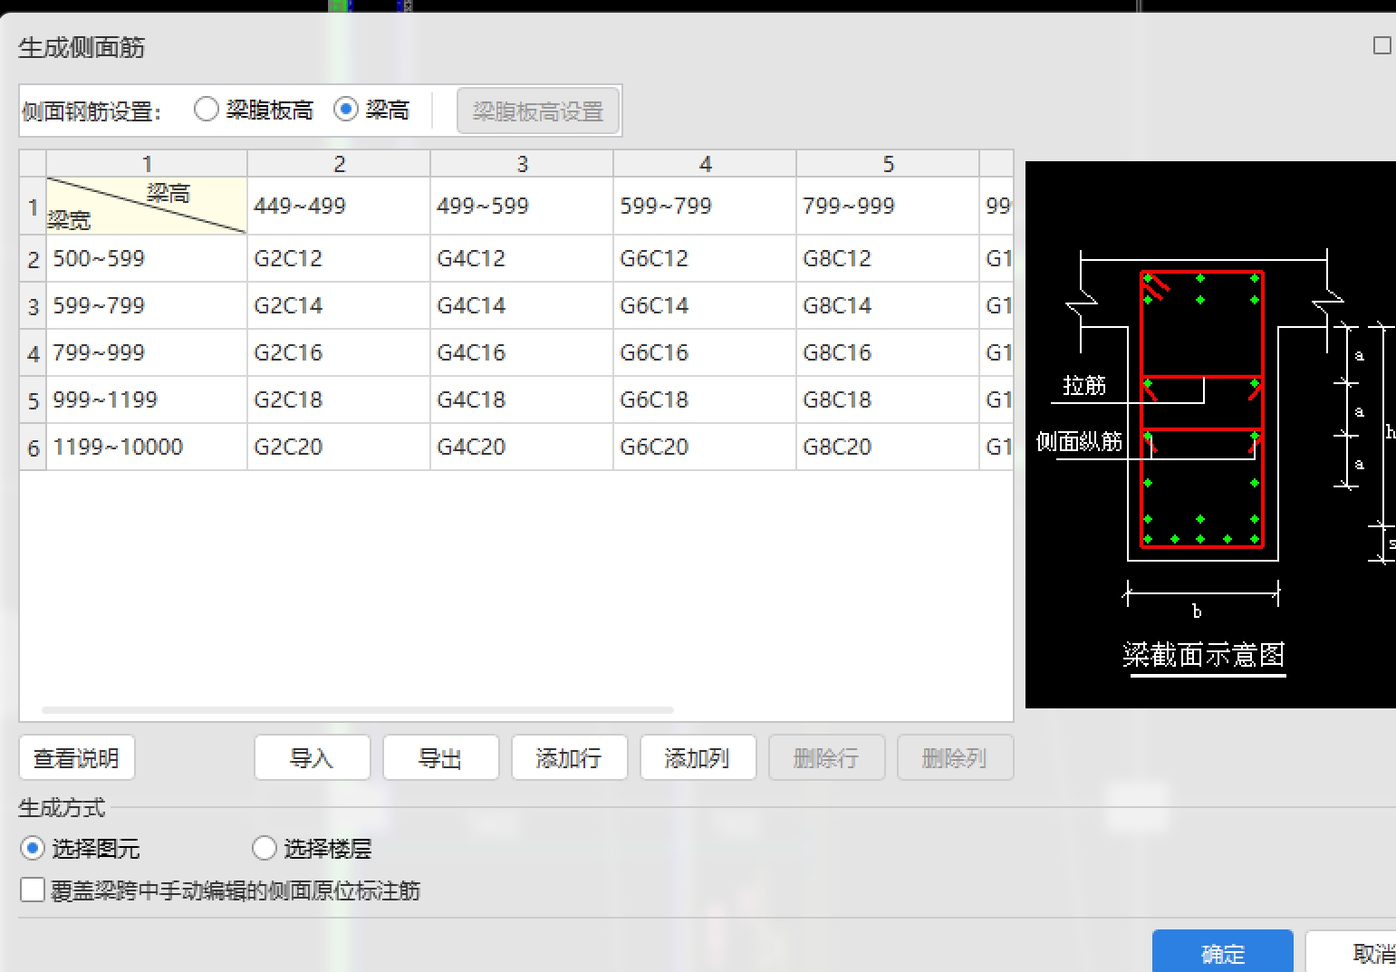The width and height of the screenshot is (1396, 972).
Task: Select cell G2C18
Action: [339, 399]
